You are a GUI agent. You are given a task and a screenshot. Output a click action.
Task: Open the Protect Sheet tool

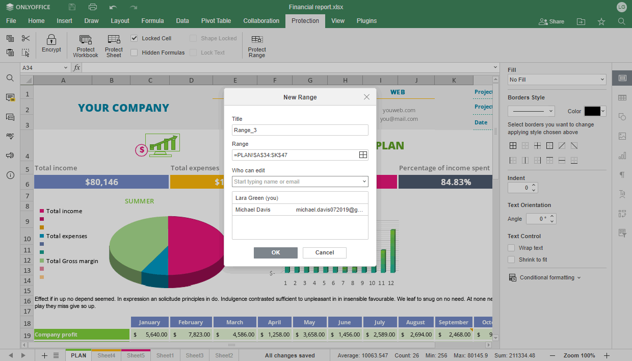pyautogui.click(x=113, y=45)
